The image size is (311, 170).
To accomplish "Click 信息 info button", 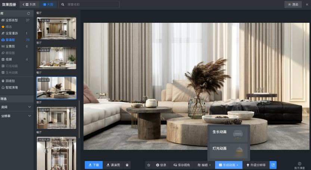I will pos(161,165).
